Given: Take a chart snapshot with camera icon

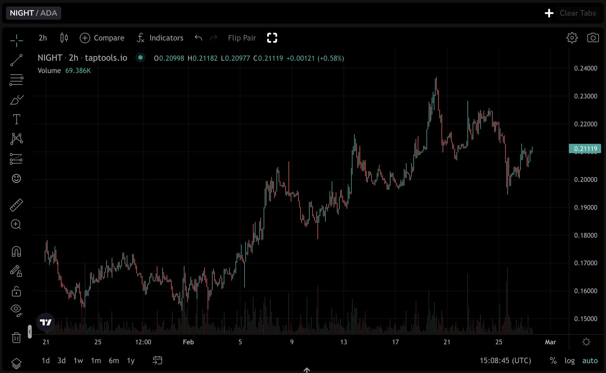Looking at the screenshot, I should [x=593, y=38].
